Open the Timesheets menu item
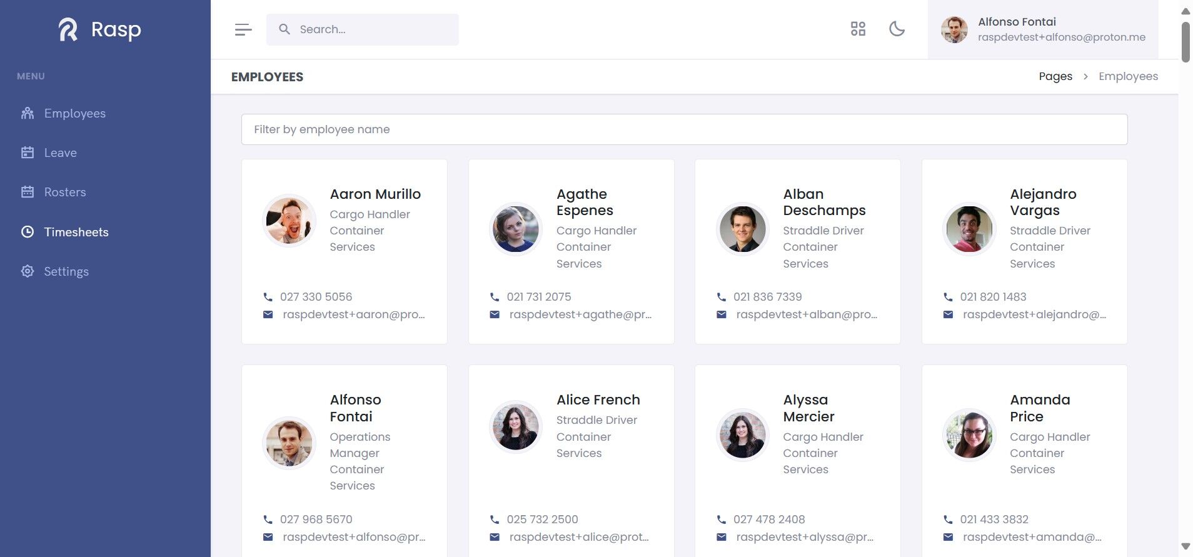 (76, 232)
